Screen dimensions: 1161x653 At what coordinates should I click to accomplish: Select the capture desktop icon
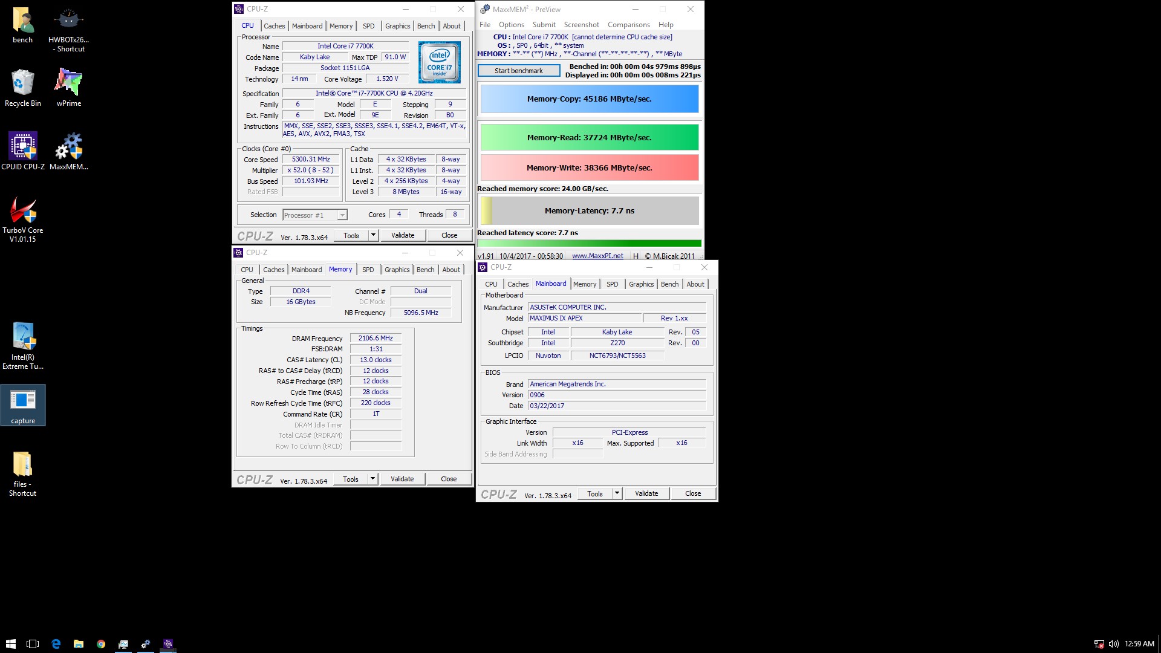coord(23,406)
